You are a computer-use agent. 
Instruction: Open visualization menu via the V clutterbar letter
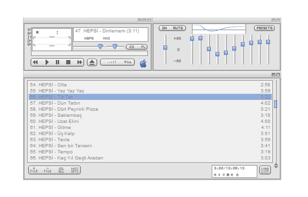click(x=29, y=44)
